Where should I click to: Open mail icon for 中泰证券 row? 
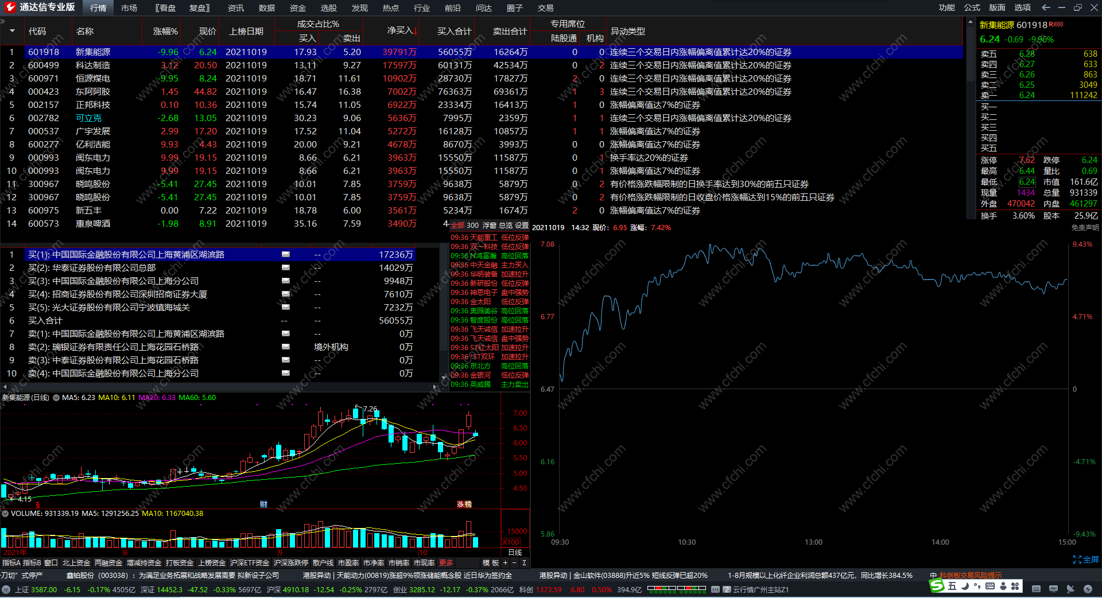tap(286, 360)
